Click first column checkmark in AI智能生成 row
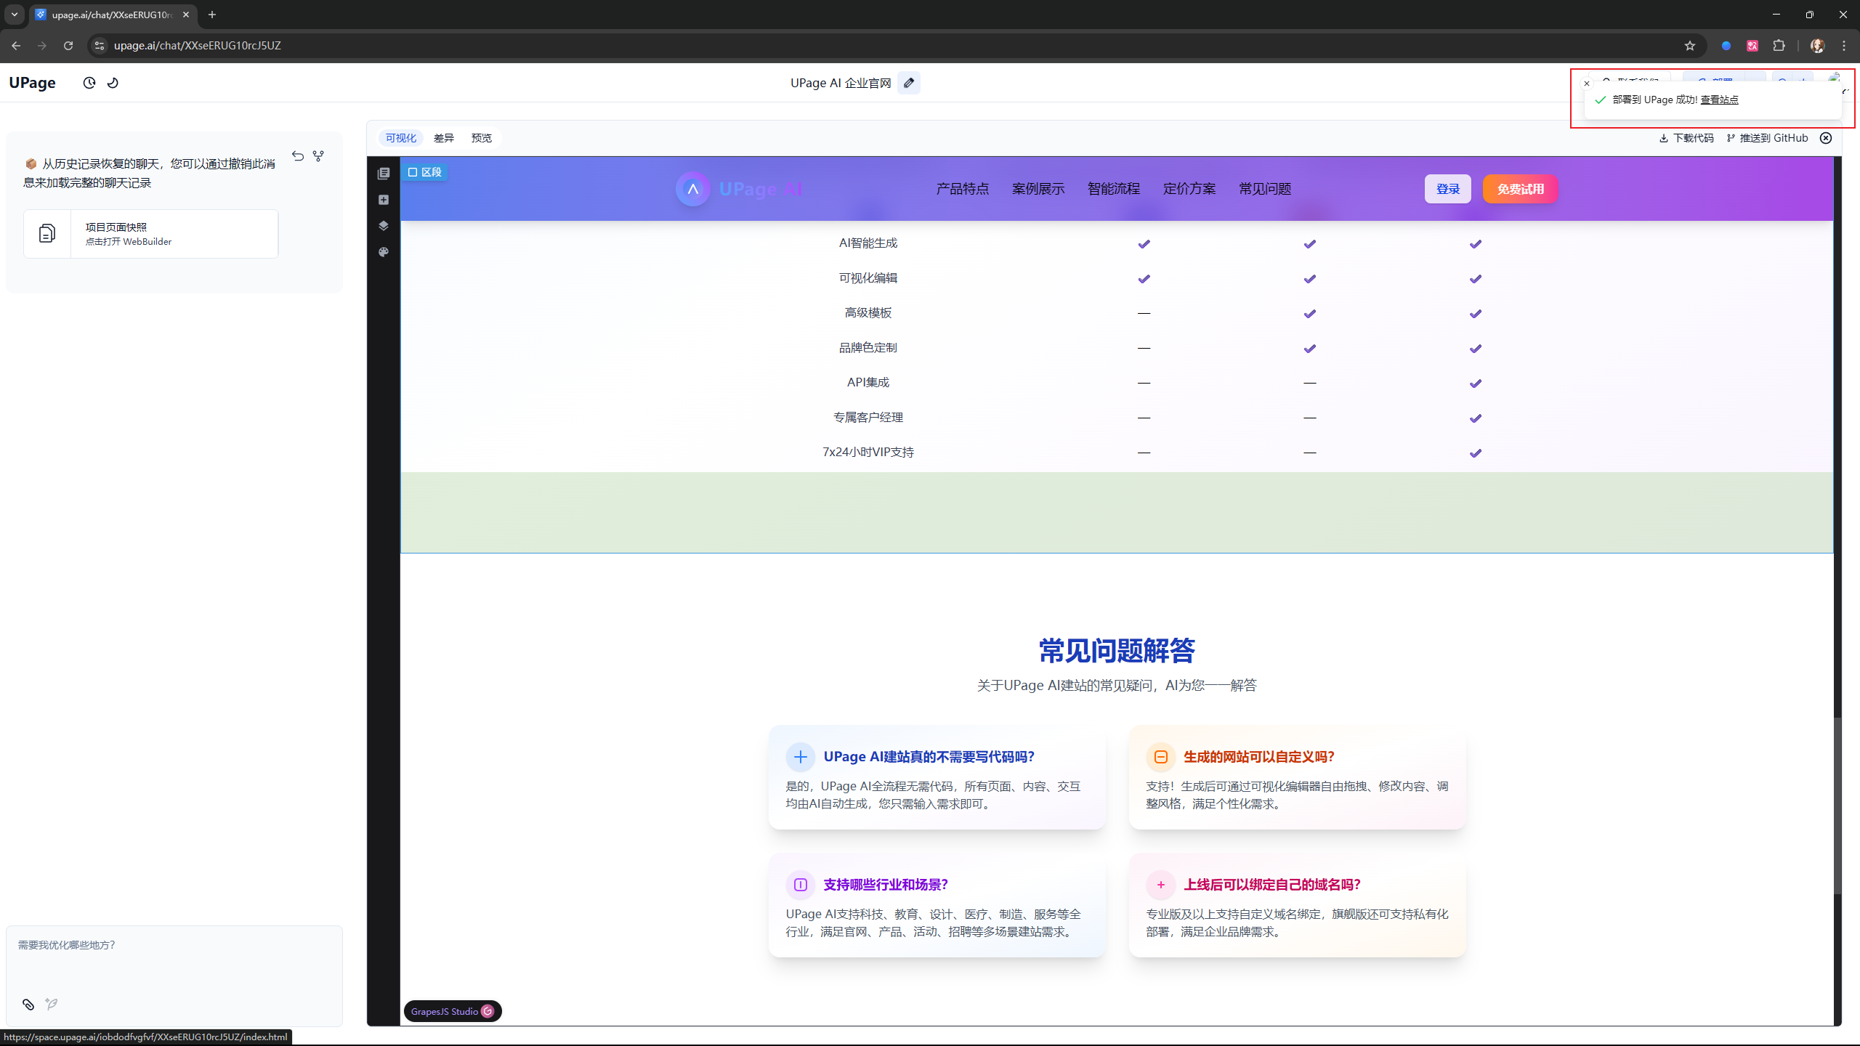The height and width of the screenshot is (1046, 1860). (1144, 244)
